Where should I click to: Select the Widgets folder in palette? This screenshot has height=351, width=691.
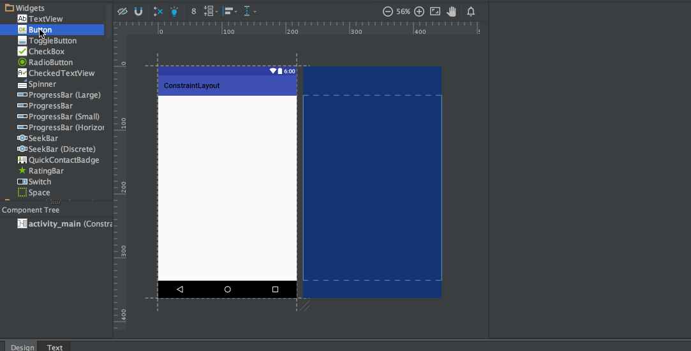click(x=29, y=8)
